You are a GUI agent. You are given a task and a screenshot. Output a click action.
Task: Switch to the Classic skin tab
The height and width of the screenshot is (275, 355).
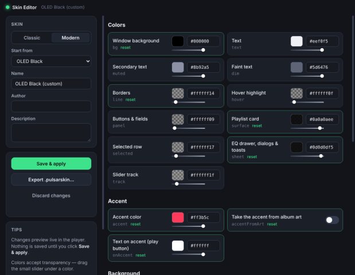point(32,38)
